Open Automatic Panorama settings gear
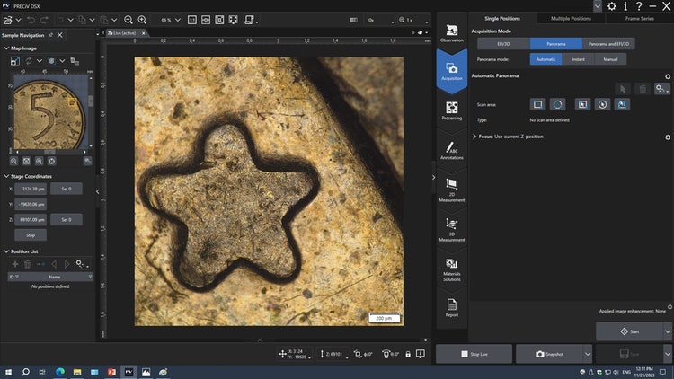674x379 pixels. click(667, 76)
